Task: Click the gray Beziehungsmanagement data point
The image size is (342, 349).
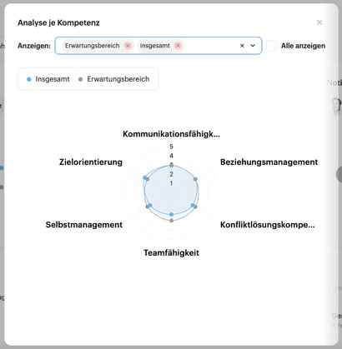Action: coord(195,179)
